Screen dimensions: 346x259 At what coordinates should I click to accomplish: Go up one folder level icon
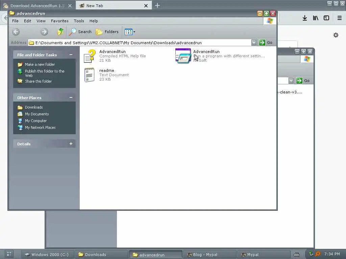pyautogui.click(x=60, y=32)
